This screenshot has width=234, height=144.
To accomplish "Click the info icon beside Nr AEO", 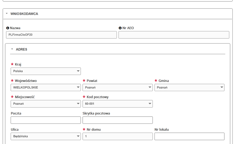I will (120, 28).
